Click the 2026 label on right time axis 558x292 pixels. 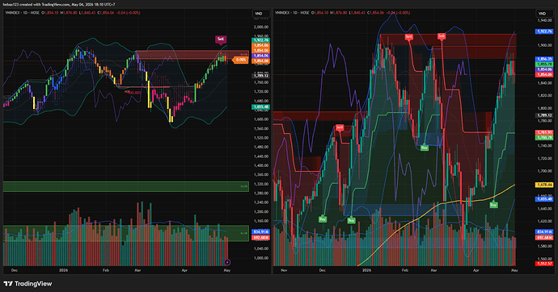click(x=366, y=270)
